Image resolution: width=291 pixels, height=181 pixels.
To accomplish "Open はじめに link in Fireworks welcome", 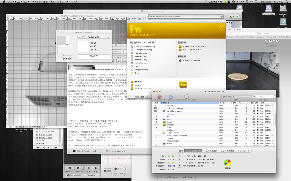I will [x=138, y=82].
